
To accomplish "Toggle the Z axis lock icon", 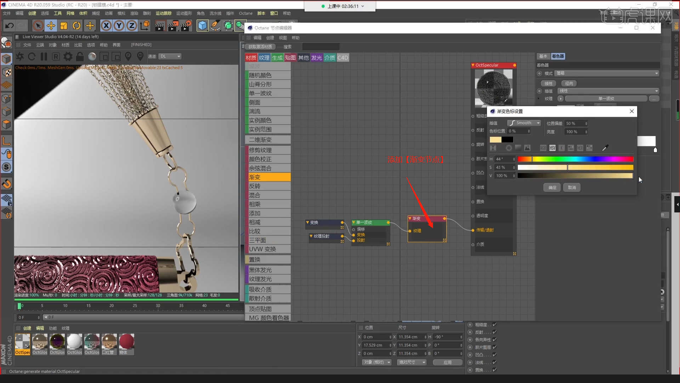I will click(x=132, y=26).
